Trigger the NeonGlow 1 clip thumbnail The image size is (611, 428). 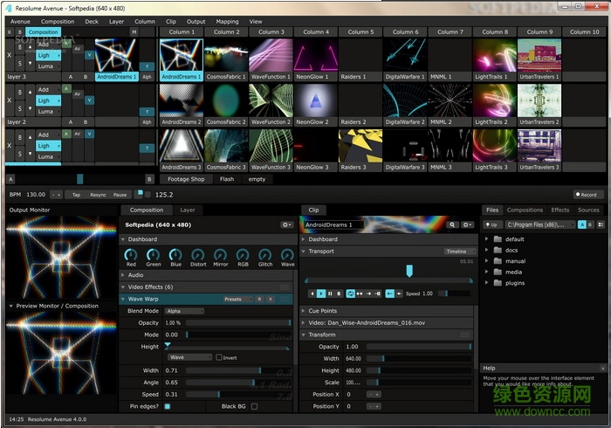click(x=316, y=55)
